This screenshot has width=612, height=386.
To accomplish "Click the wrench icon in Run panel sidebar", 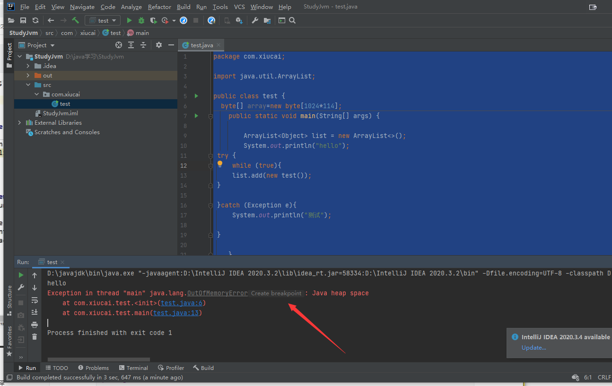I will pos(21,287).
